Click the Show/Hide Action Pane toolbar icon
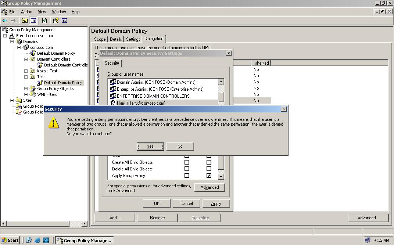The image size is (394, 245). pyautogui.click(x=64, y=21)
